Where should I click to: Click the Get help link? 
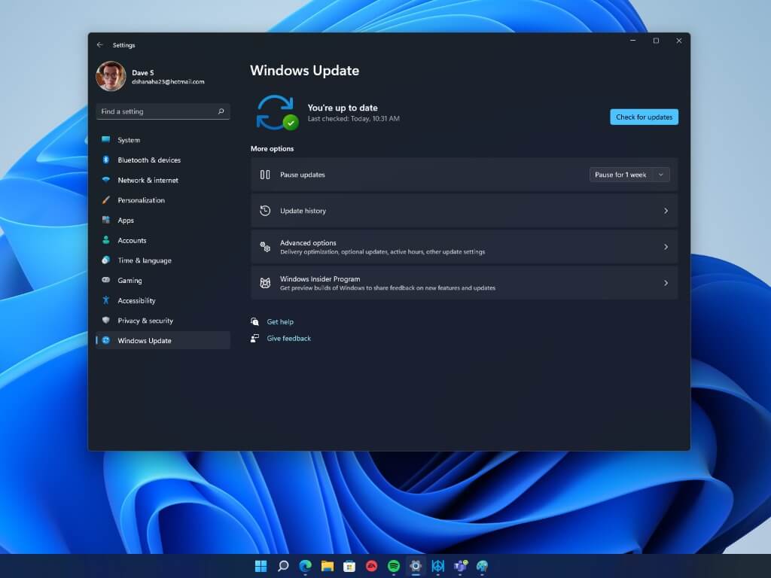click(x=280, y=322)
